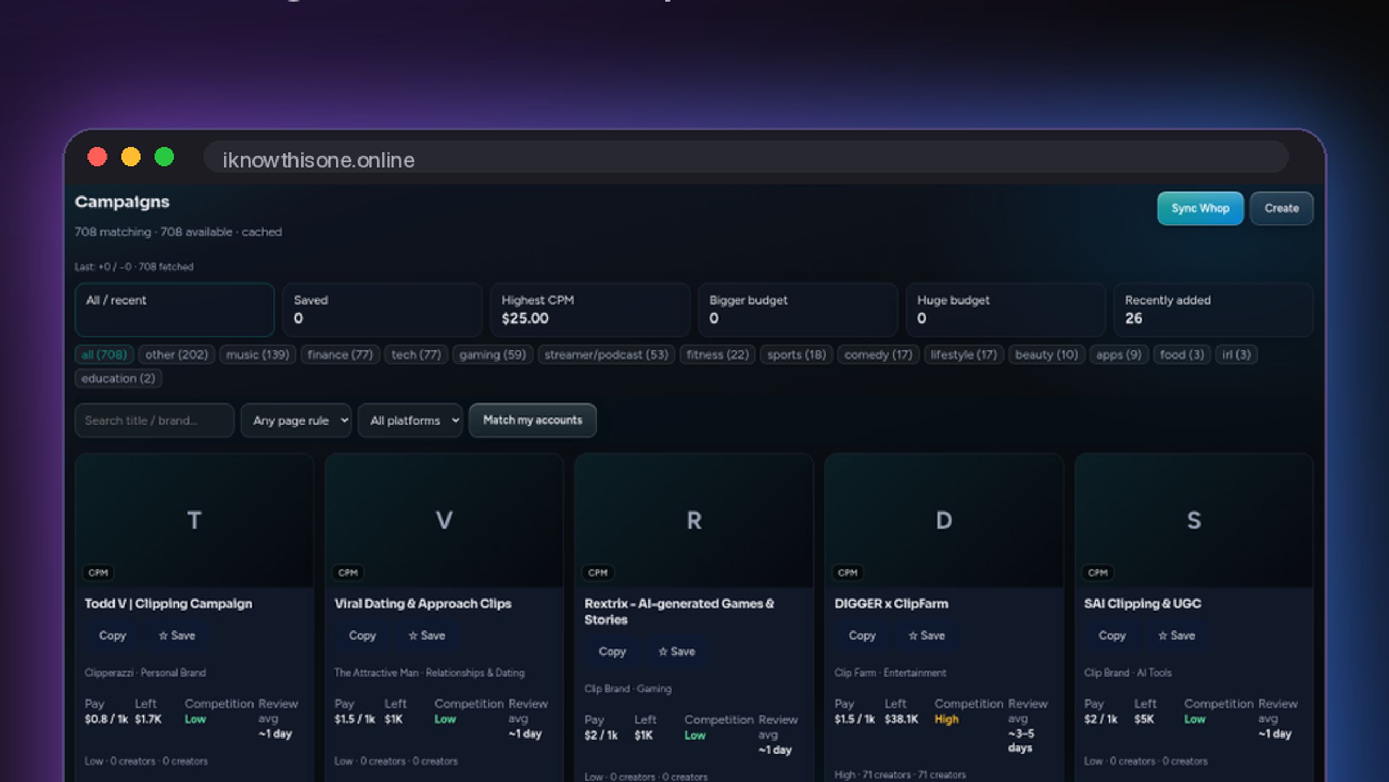Select the Highest CPM card

click(590, 310)
